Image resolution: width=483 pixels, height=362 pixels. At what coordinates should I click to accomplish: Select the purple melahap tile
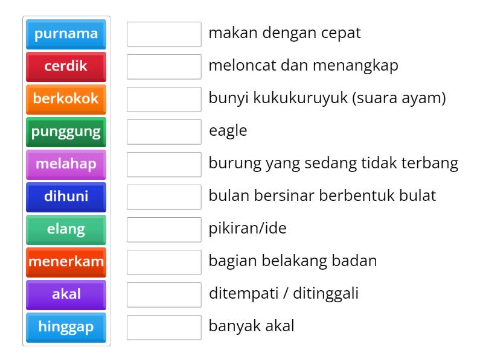[x=66, y=165]
